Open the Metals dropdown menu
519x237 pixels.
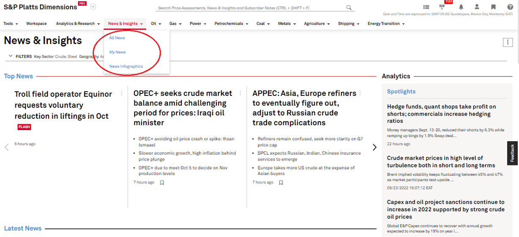tap(287, 24)
